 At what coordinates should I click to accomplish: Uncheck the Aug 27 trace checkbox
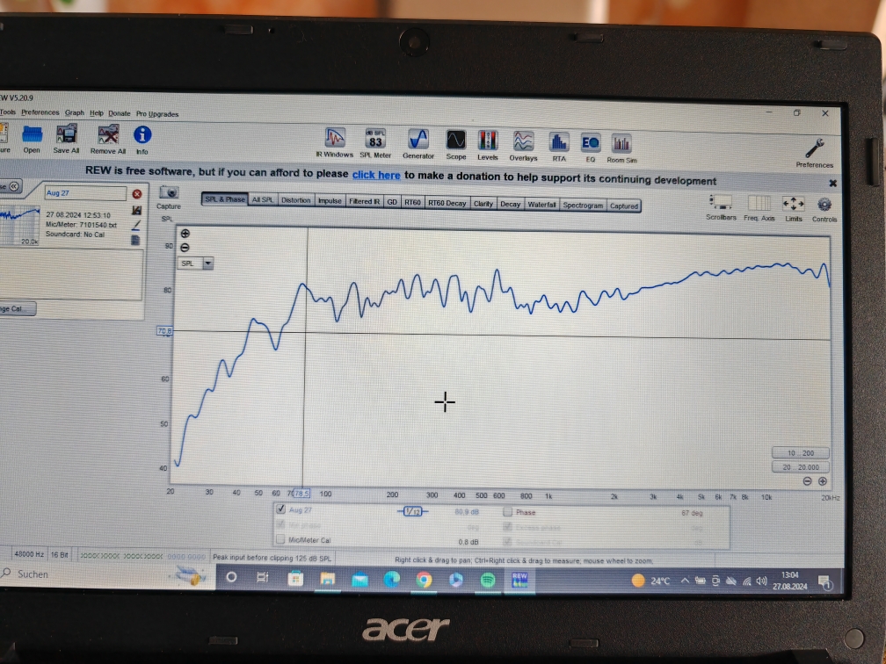pos(281,509)
